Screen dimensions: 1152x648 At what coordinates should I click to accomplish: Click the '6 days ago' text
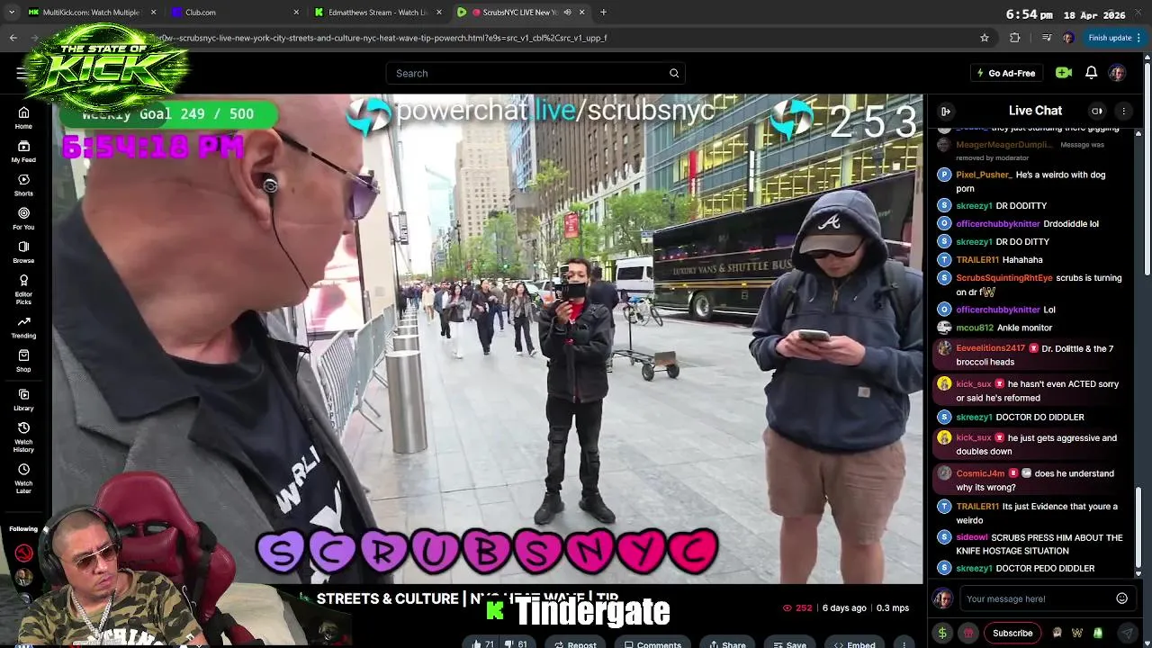tap(844, 608)
